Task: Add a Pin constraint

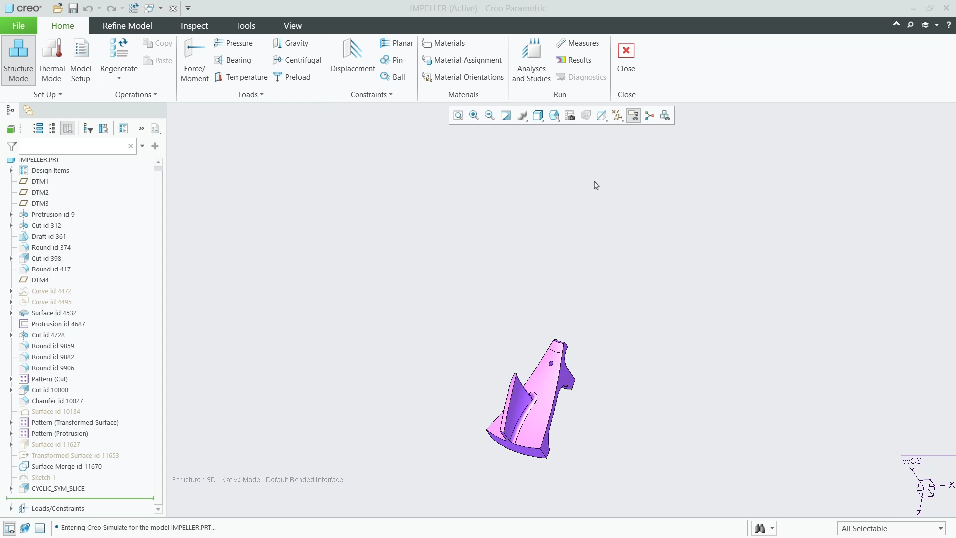Action: (x=392, y=60)
